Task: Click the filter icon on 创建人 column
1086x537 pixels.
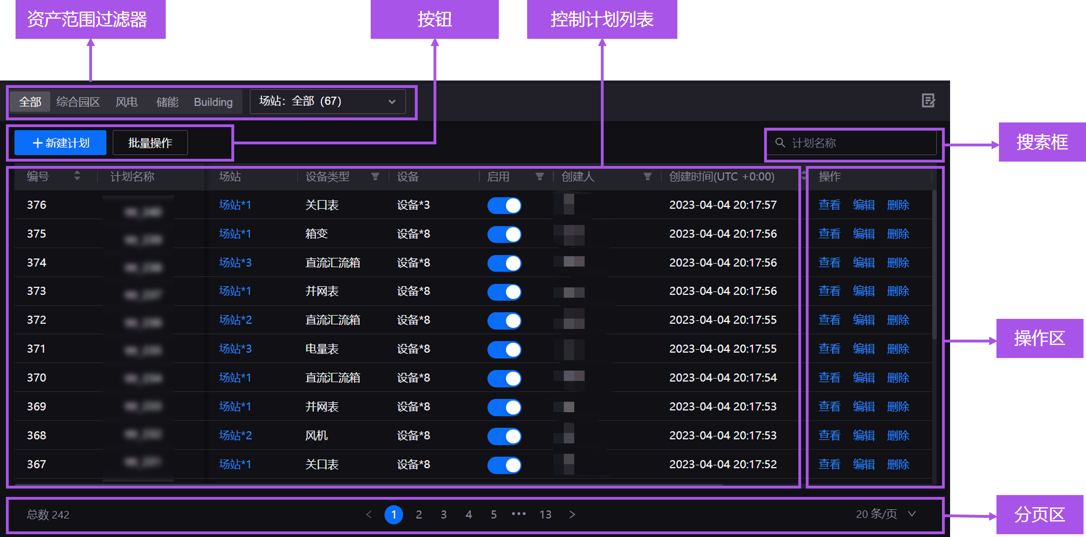Action: click(647, 177)
